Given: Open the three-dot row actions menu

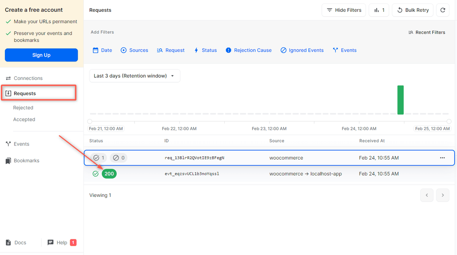Looking at the screenshot, I should pos(442,158).
